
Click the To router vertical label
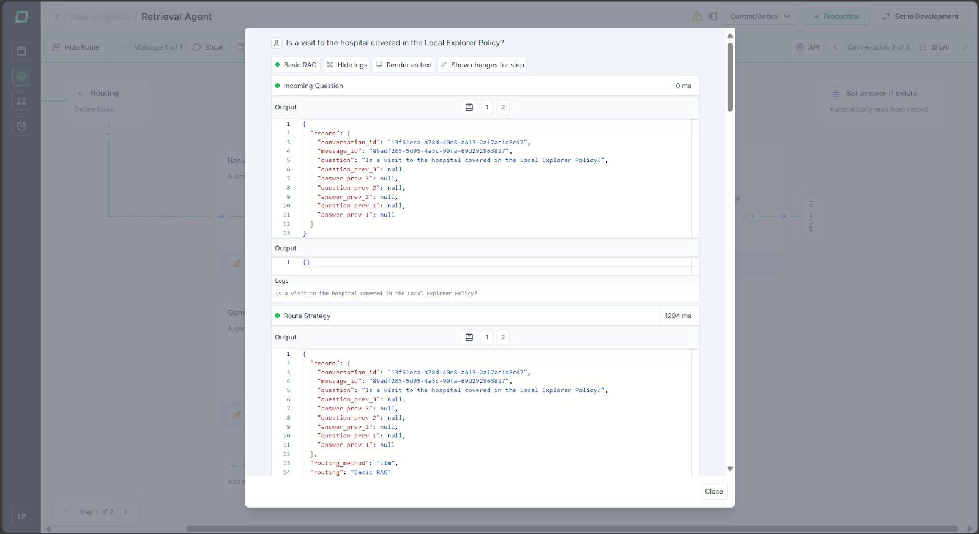(x=811, y=216)
